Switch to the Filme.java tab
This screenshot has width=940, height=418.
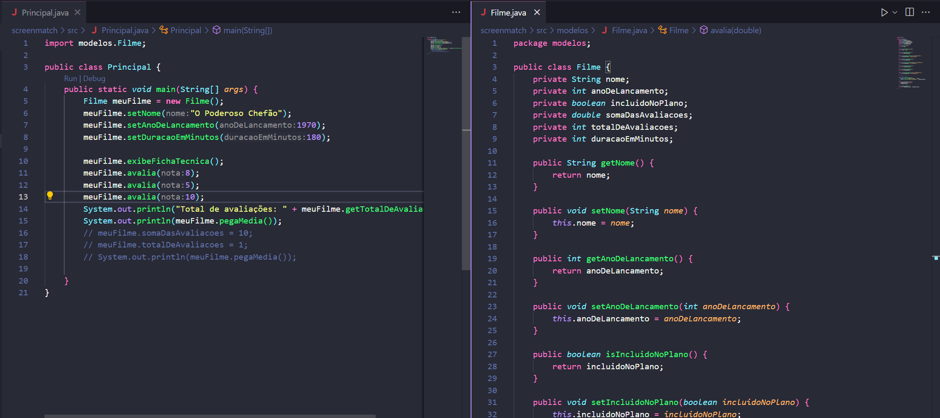[508, 13]
